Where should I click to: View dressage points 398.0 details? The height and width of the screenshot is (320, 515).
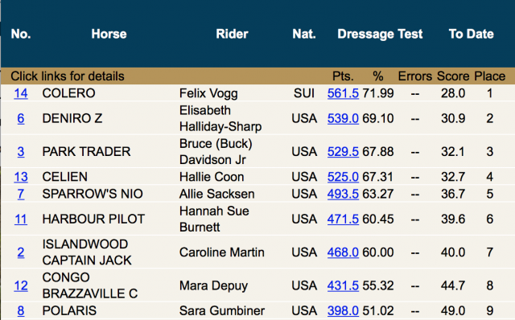click(x=343, y=310)
